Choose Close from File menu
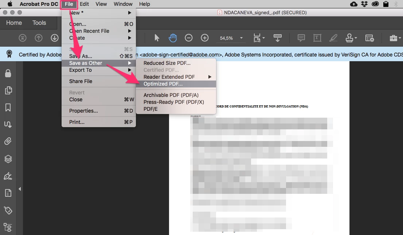The height and width of the screenshot is (235, 403). pyautogui.click(x=99, y=99)
